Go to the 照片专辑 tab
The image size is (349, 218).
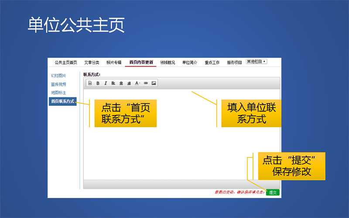click(x=114, y=62)
